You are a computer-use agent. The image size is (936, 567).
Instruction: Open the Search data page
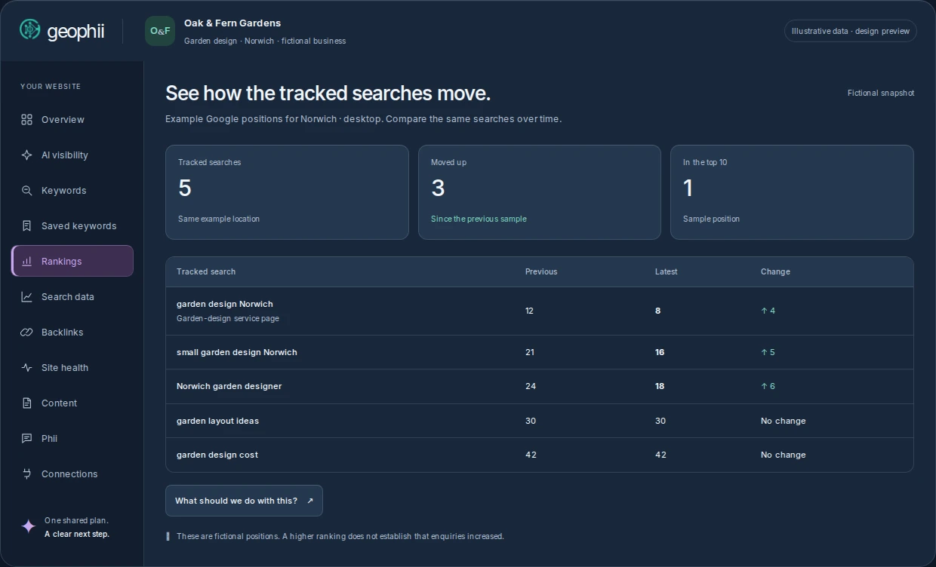coord(72,297)
